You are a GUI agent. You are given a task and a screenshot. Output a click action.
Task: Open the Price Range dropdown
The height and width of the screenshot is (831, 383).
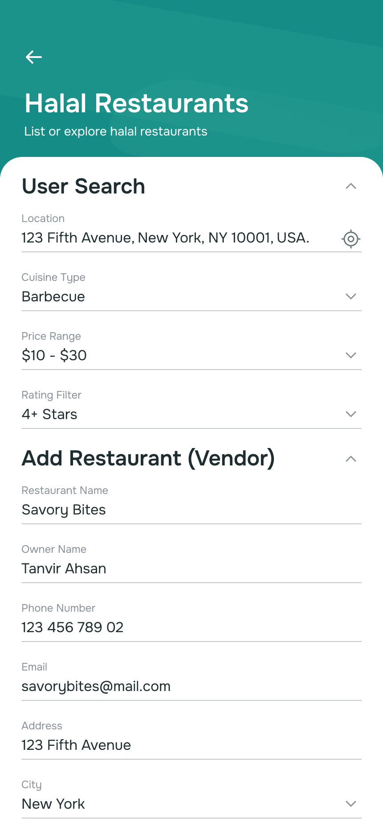tap(351, 355)
